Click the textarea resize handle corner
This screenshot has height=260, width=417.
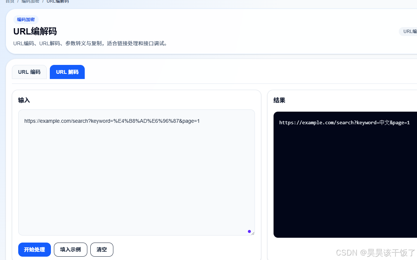coord(253,233)
